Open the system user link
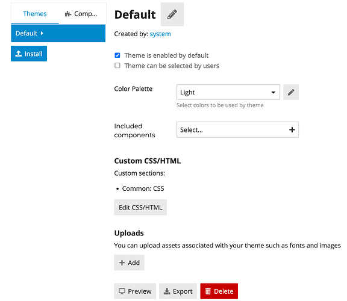Image resolution: width=347 pixels, height=301 pixels. [x=160, y=34]
